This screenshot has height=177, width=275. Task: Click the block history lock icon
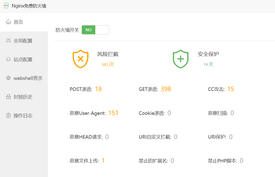tap(8, 97)
